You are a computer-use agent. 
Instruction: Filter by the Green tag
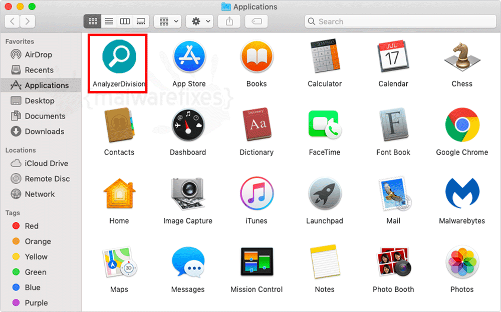(41, 272)
